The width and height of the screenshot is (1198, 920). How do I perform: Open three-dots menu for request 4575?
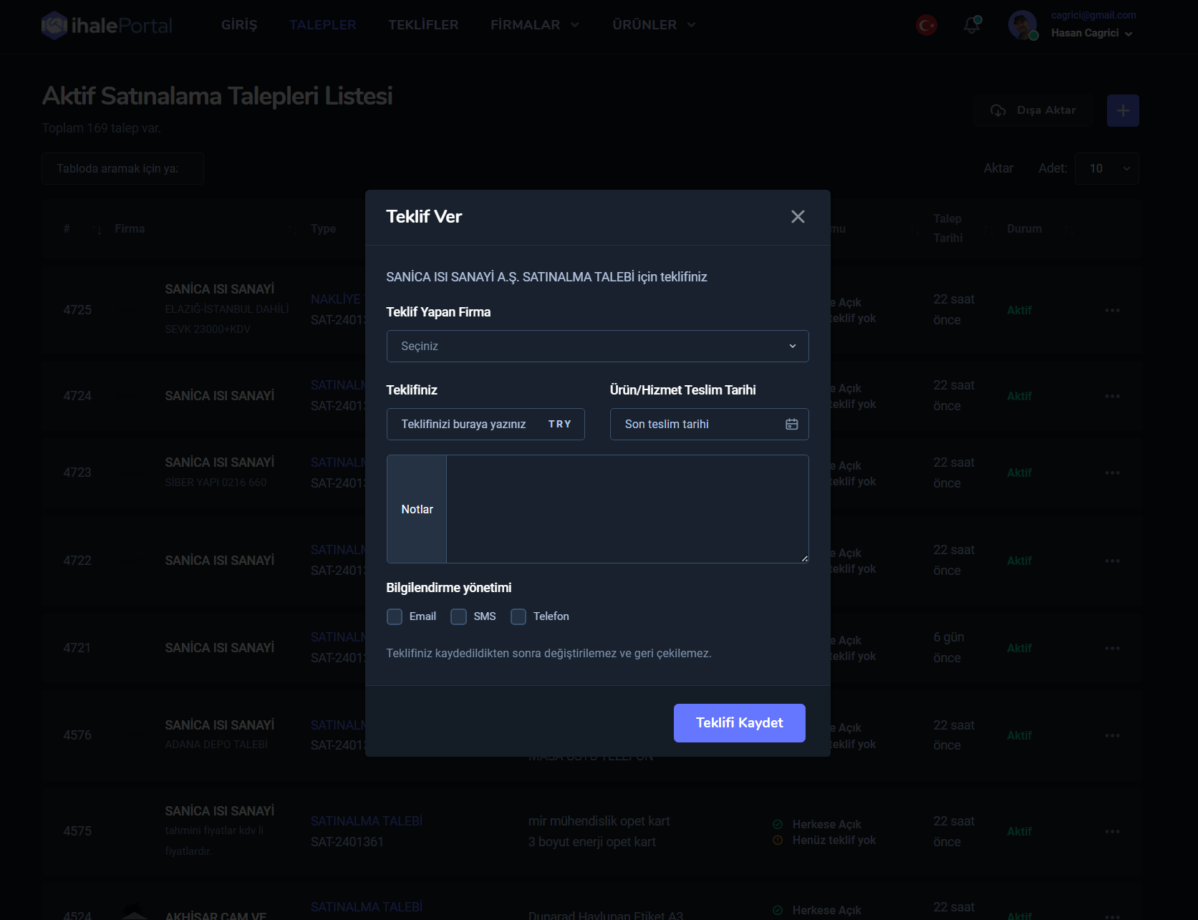click(x=1111, y=832)
